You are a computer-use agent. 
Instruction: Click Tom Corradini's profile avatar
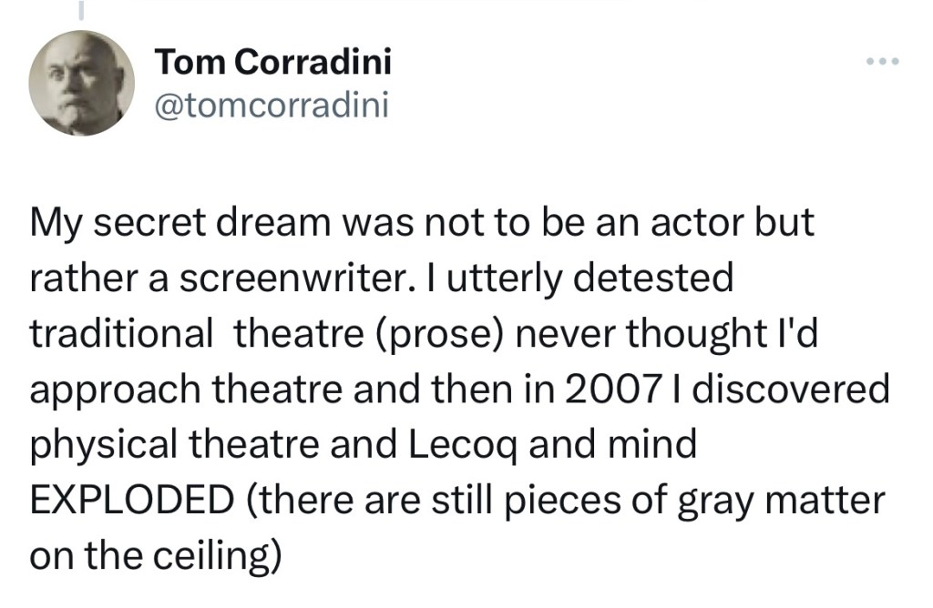tap(82, 84)
